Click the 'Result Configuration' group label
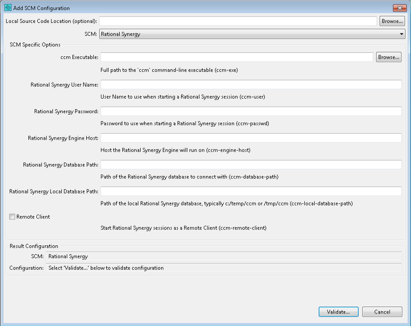The height and width of the screenshot is (326, 411). (34, 246)
